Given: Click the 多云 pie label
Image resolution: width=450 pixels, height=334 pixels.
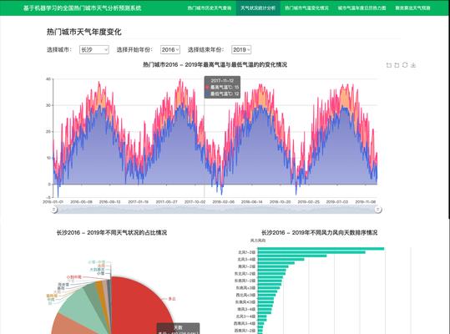Looking at the screenshot, I should tap(172, 299).
